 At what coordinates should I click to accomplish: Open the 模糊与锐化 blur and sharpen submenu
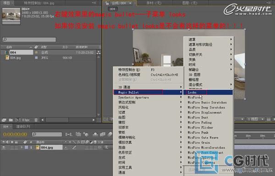click(148, 137)
